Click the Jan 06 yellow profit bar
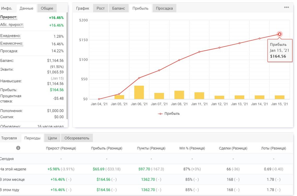297x196 pixels. [139, 93]
